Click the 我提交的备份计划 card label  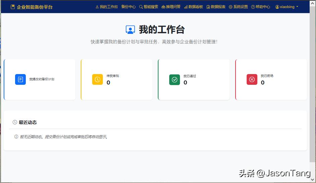point(42,79)
